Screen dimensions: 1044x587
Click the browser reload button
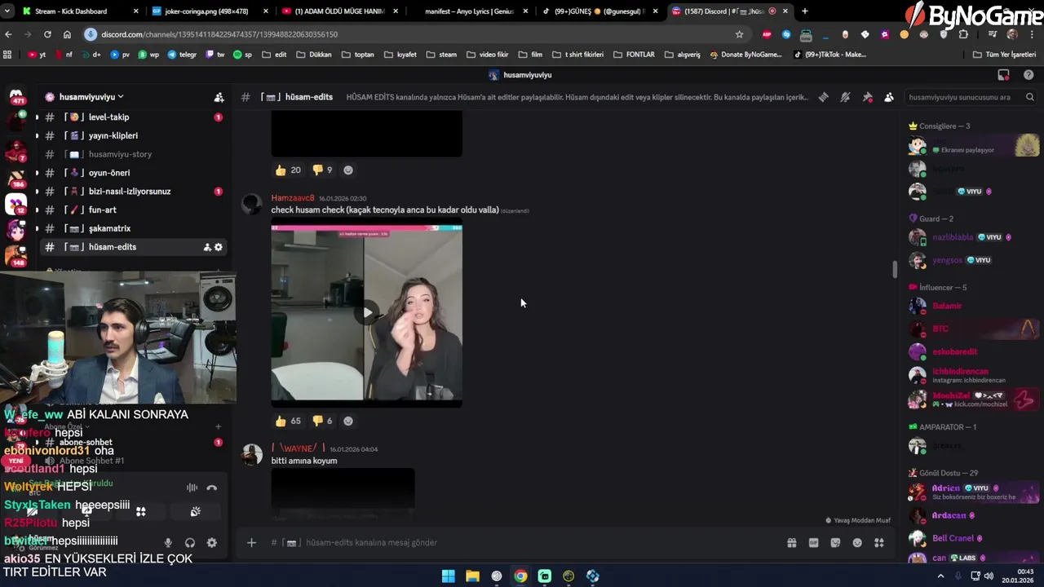[x=47, y=34]
